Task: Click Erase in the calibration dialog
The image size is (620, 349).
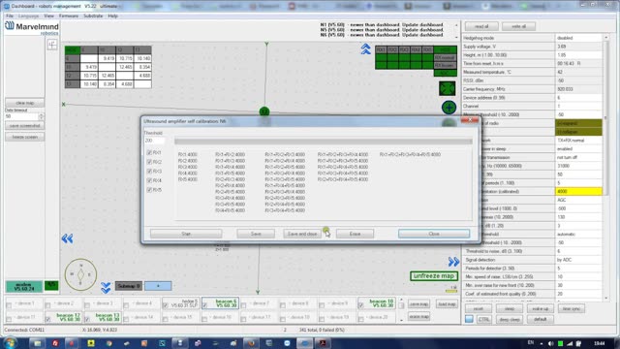Action: tap(355, 234)
